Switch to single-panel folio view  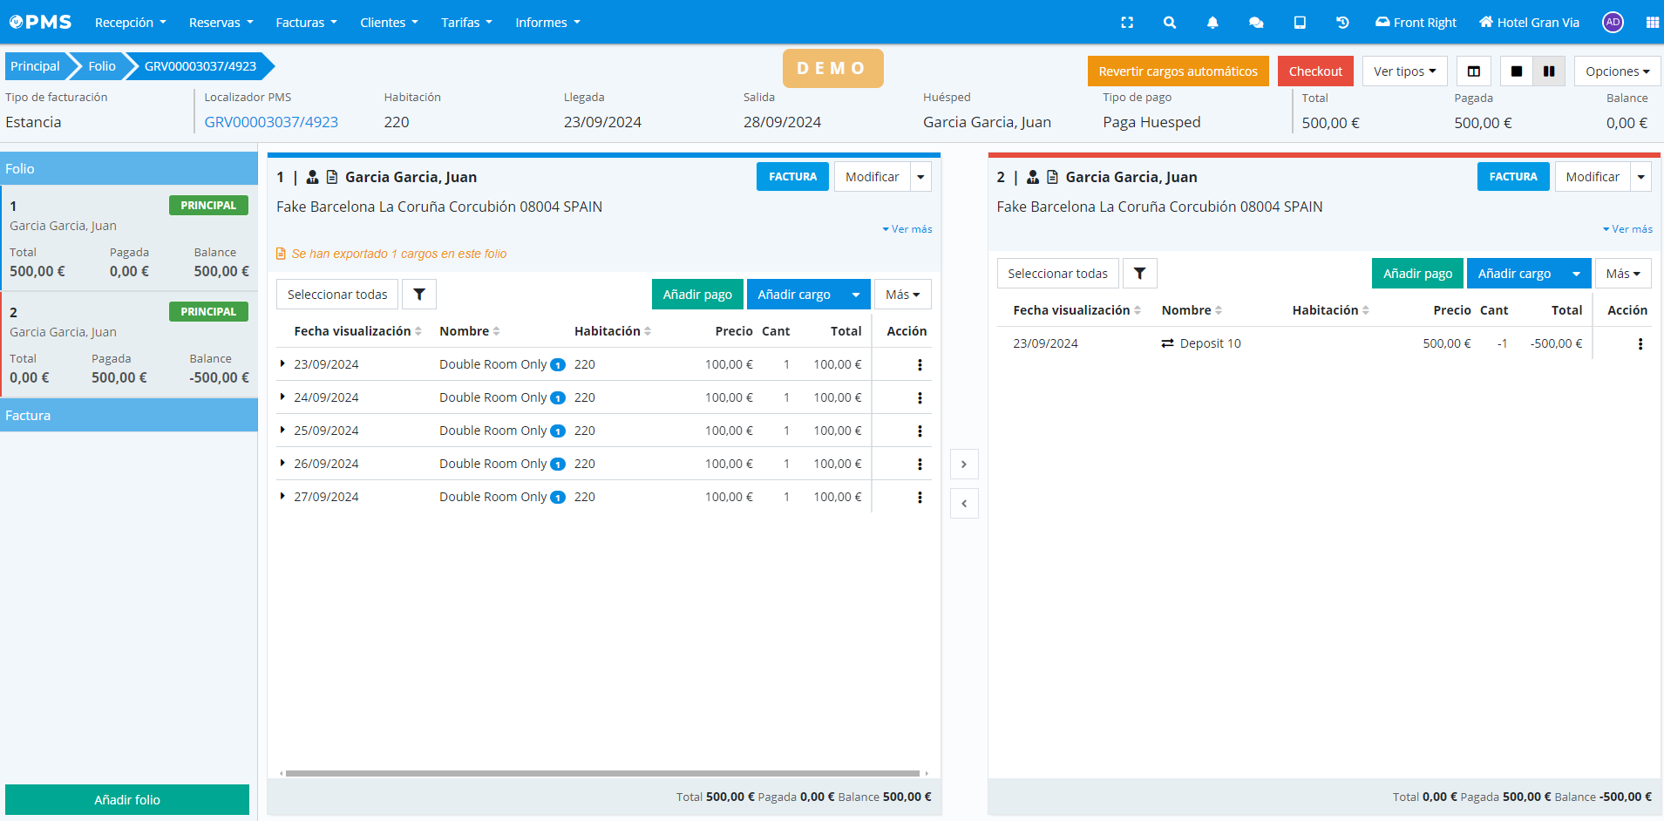pyautogui.click(x=1517, y=71)
